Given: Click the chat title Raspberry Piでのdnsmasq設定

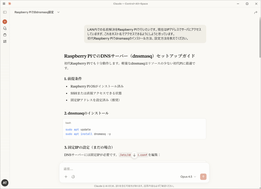Looking at the screenshot, I should coord(34,12).
